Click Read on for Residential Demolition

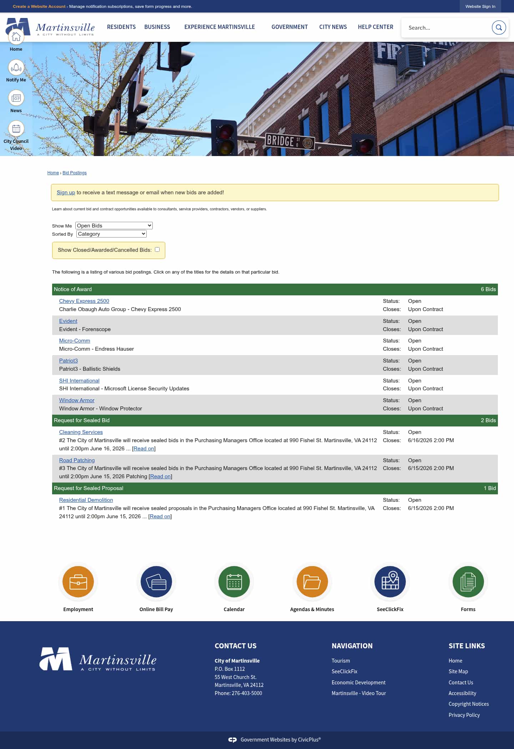point(160,516)
